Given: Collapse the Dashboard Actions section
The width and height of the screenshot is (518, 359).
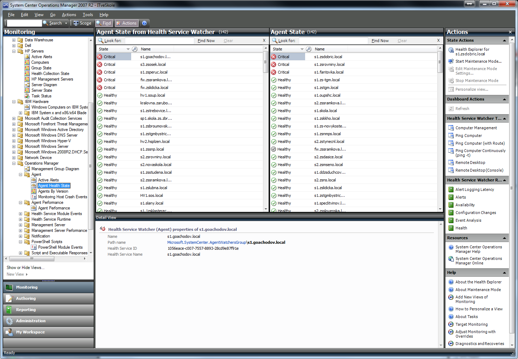Looking at the screenshot, I should (x=504, y=99).
